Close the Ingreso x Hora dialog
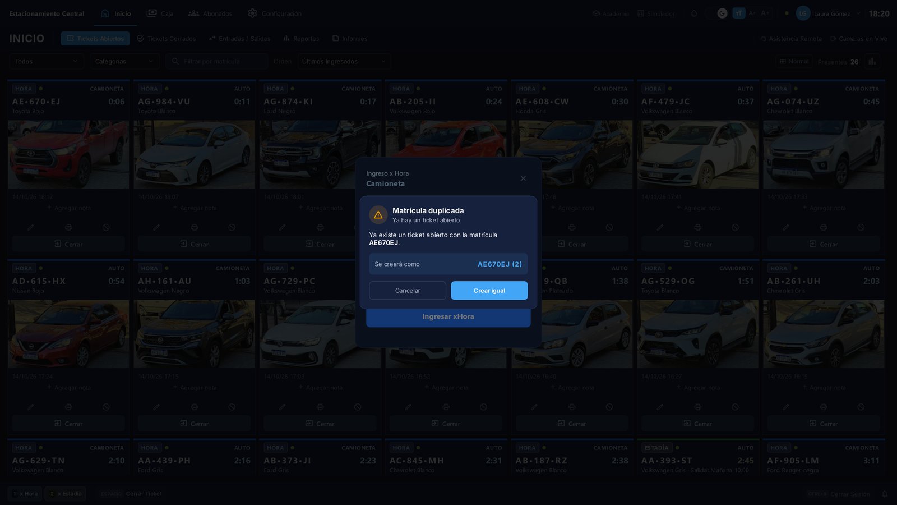 (x=523, y=178)
